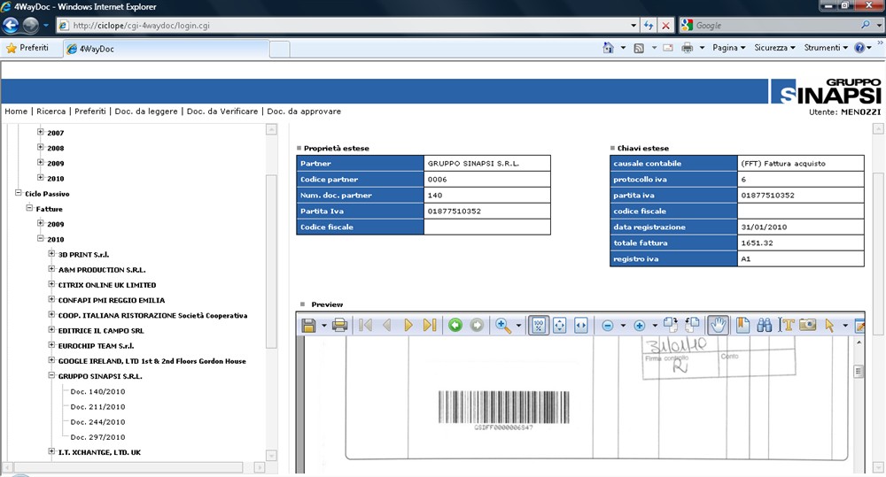Screen dimensions: 886x477
Task: Select the hand pan tool
Action: coord(718,325)
